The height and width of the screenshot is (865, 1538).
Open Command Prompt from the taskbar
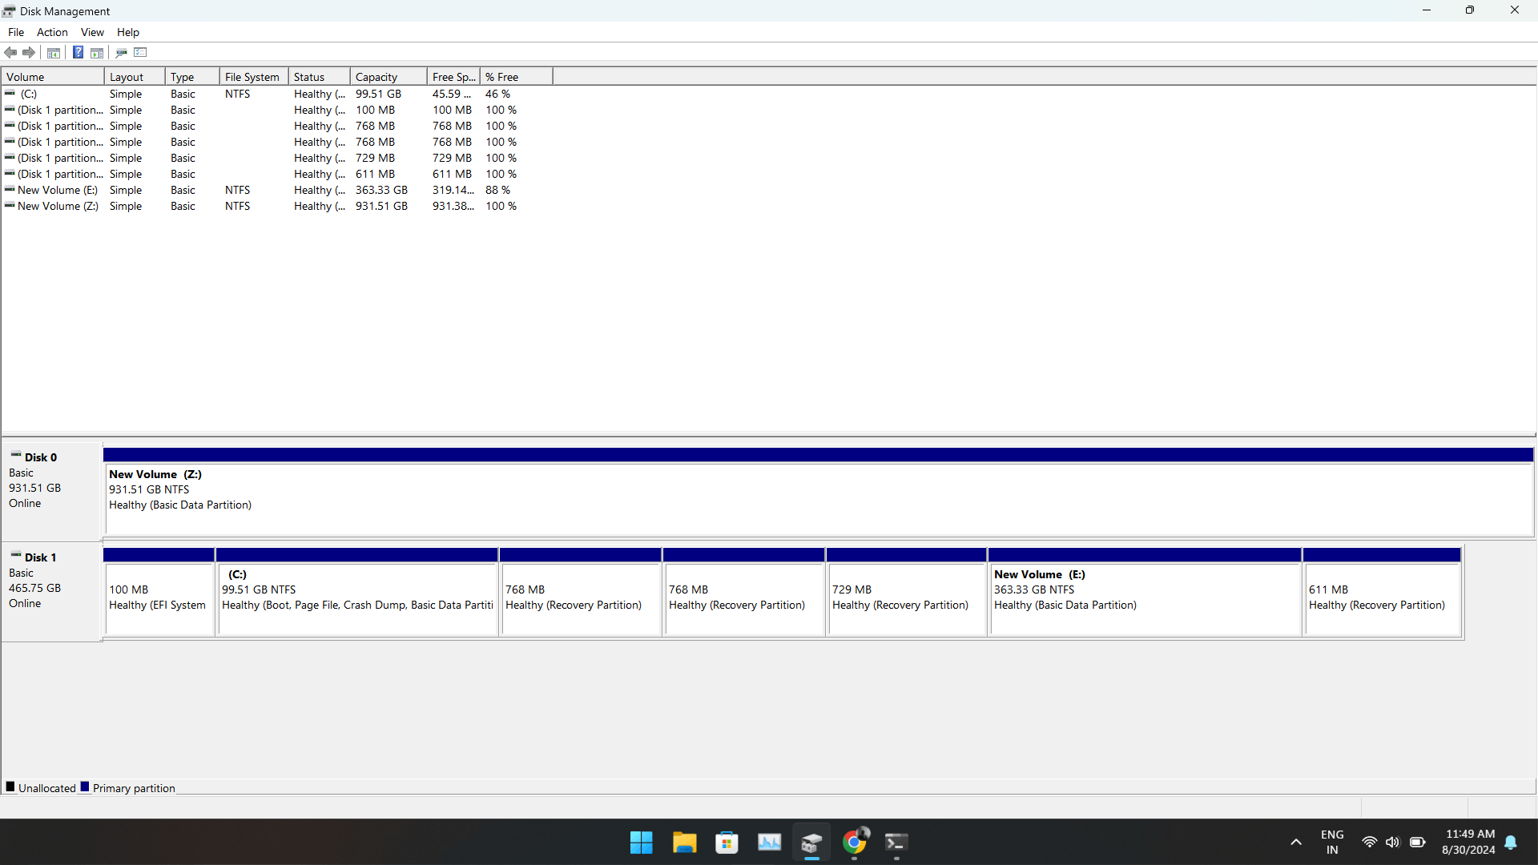tap(896, 842)
